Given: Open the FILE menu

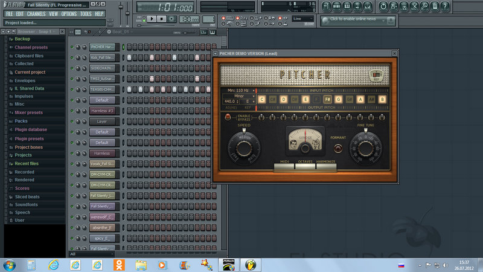Looking at the screenshot, I should pyautogui.click(x=10, y=14).
